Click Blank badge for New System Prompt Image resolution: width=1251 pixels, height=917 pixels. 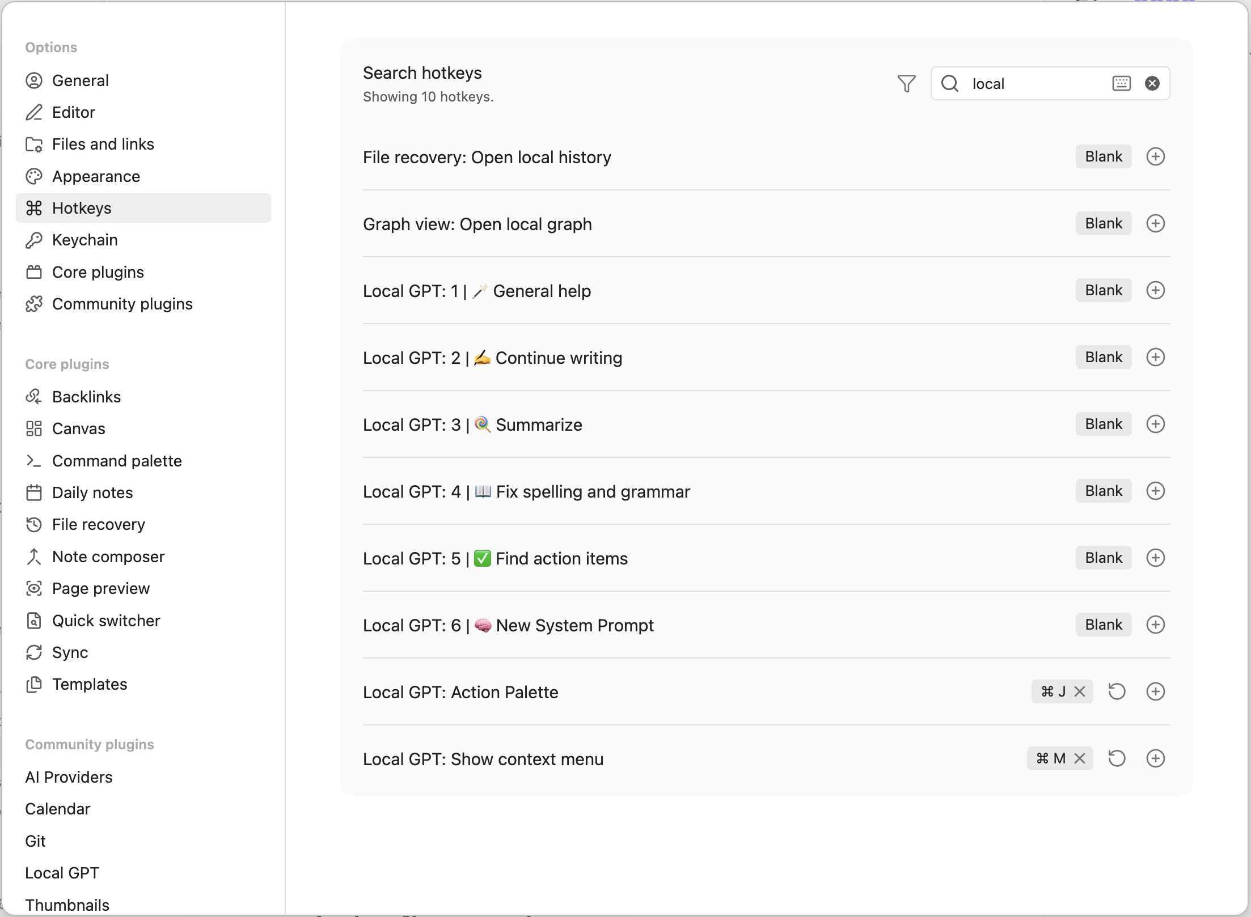click(1103, 625)
